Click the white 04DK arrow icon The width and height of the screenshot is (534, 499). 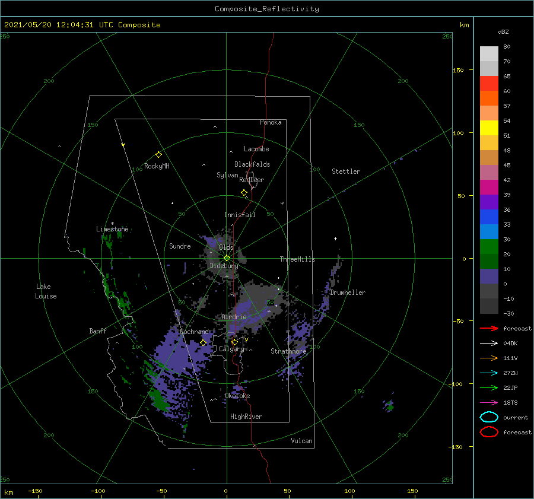(489, 344)
